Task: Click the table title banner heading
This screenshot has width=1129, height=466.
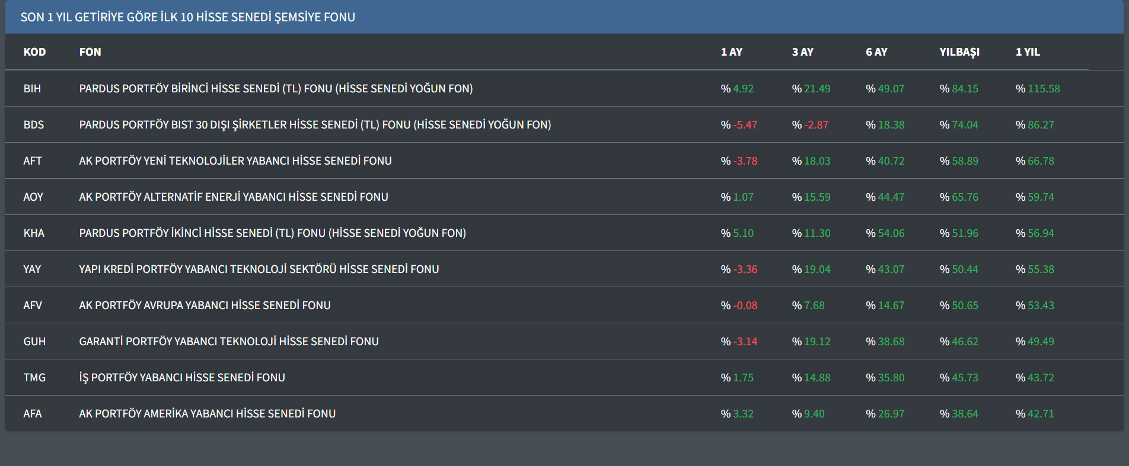Action: (x=188, y=17)
